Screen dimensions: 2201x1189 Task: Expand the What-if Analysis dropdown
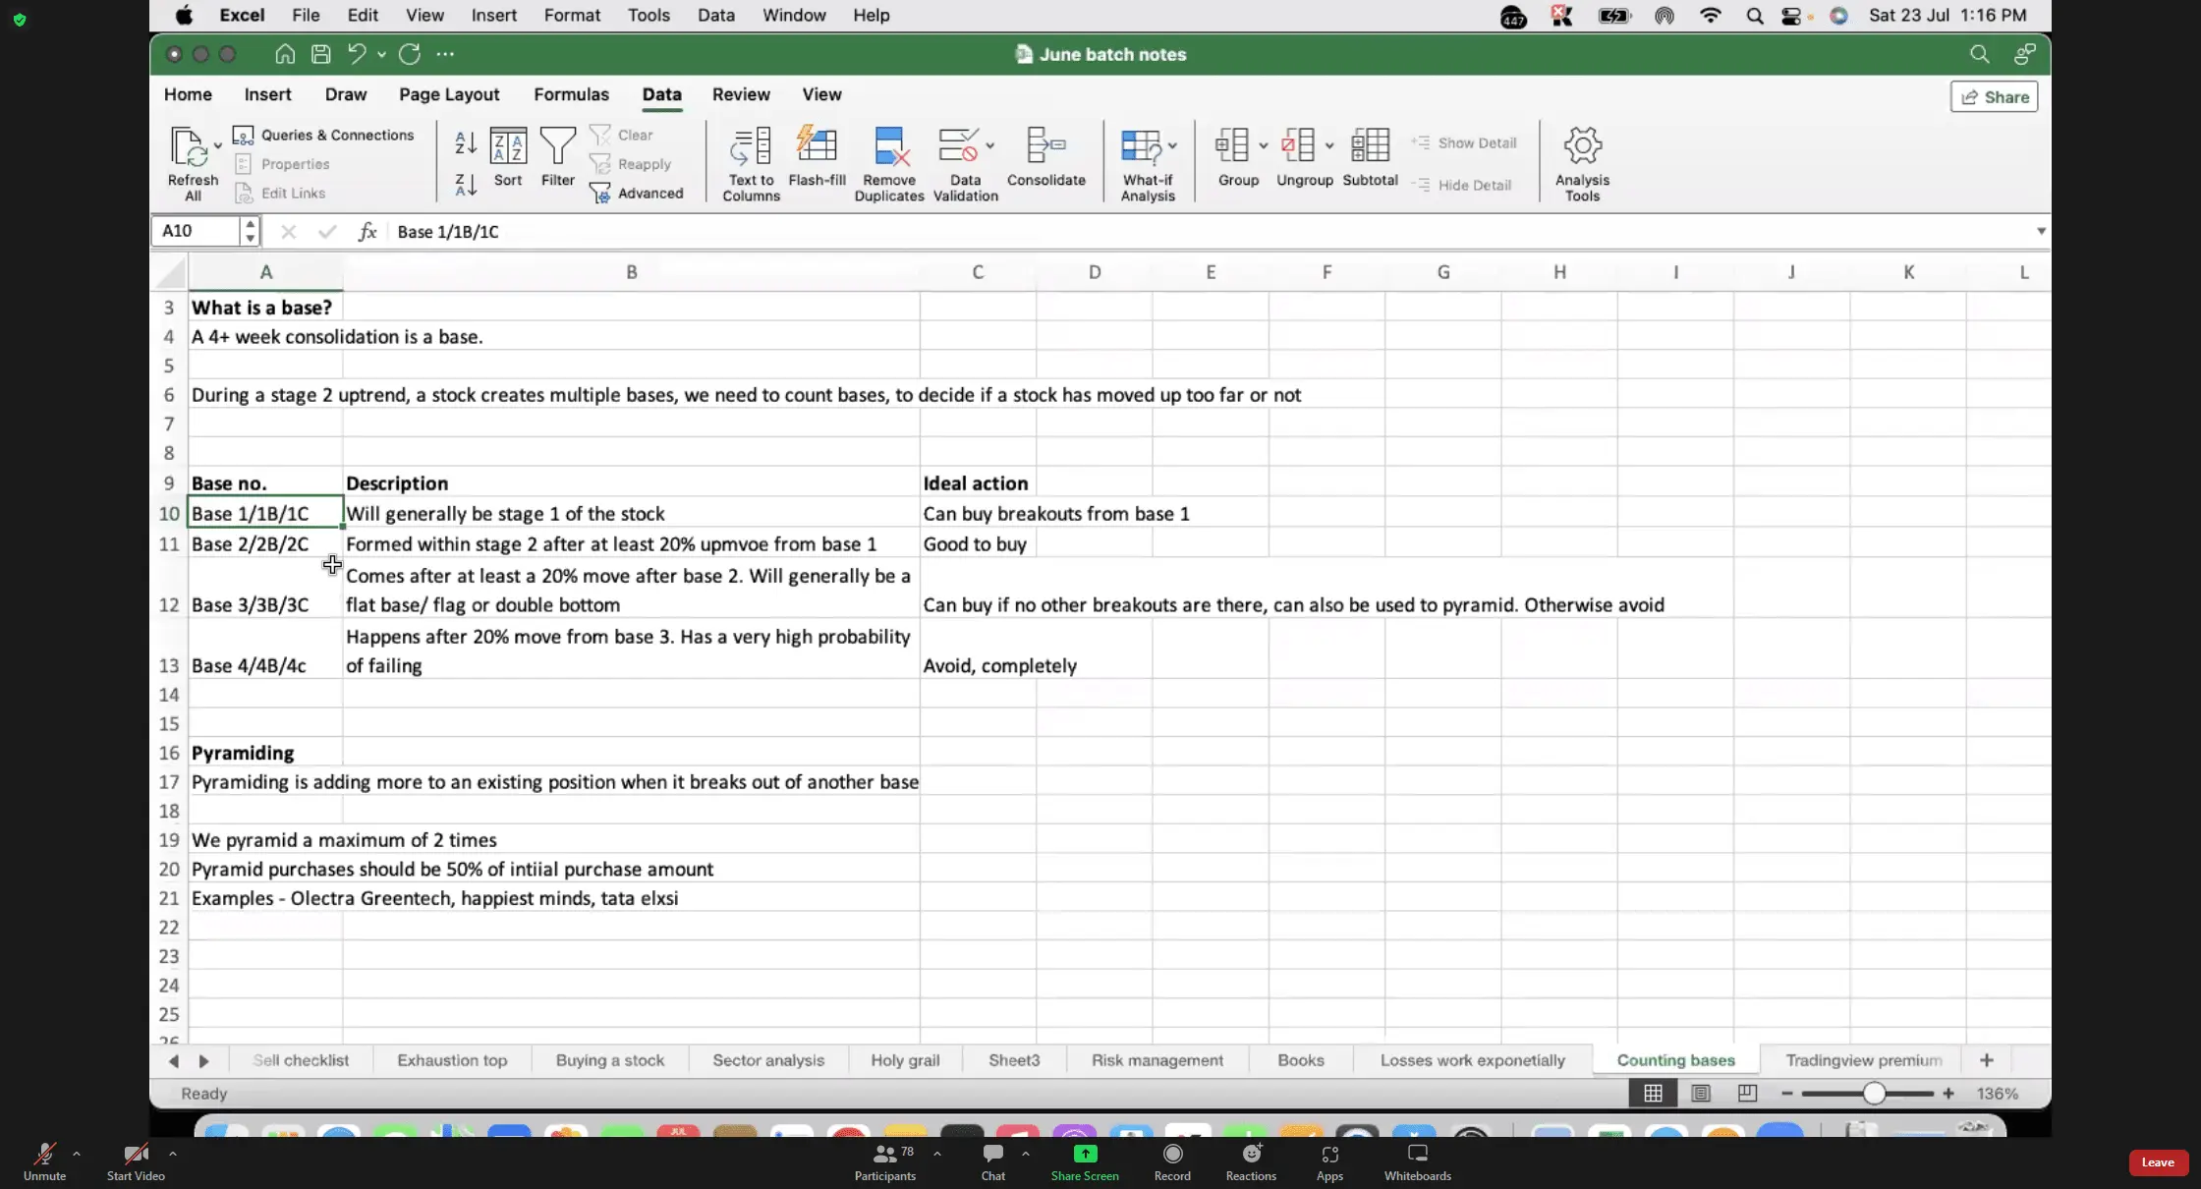(x=1173, y=145)
